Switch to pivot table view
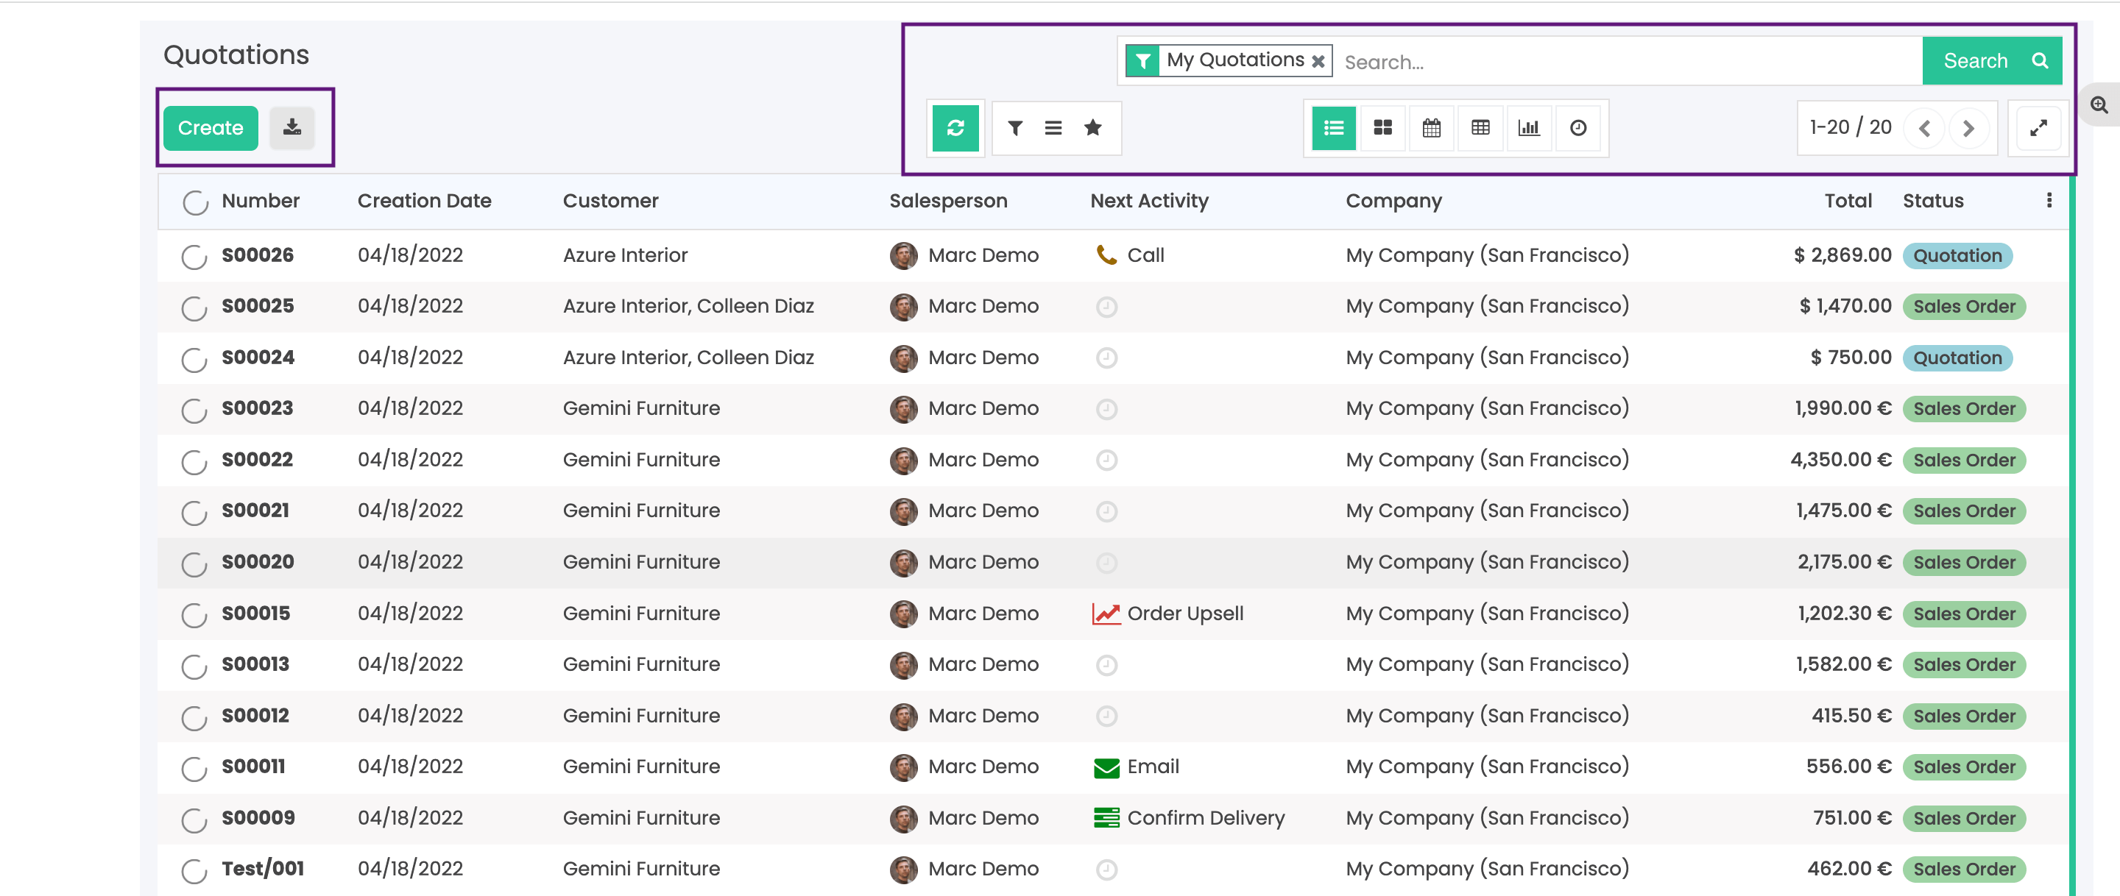The width and height of the screenshot is (2120, 896). 1480,127
